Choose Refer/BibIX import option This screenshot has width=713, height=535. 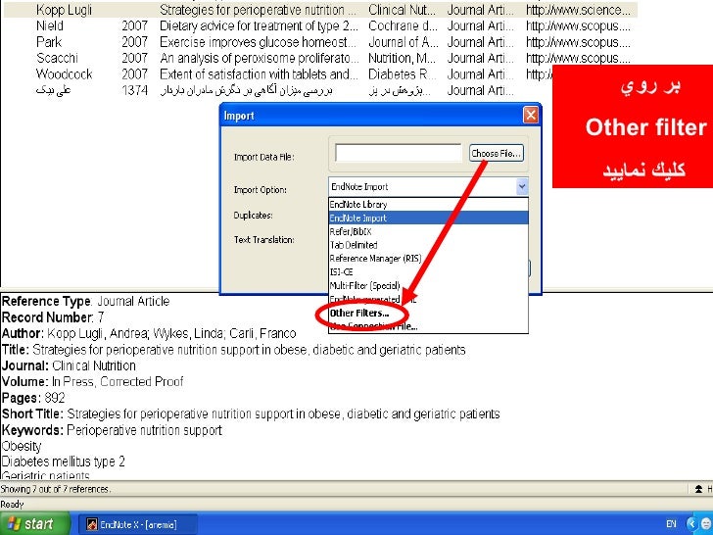pyautogui.click(x=428, y=231)
